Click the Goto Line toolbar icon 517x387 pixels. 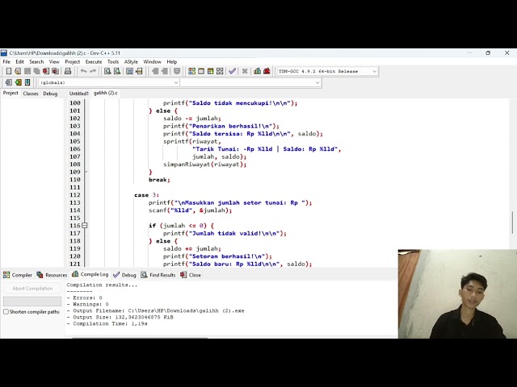point(139,71)
